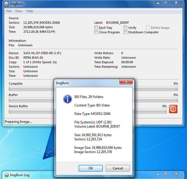Viewport: 187px width, 179px height.
Task: Click the red abort burn button
Action: [x=173, y=109]
